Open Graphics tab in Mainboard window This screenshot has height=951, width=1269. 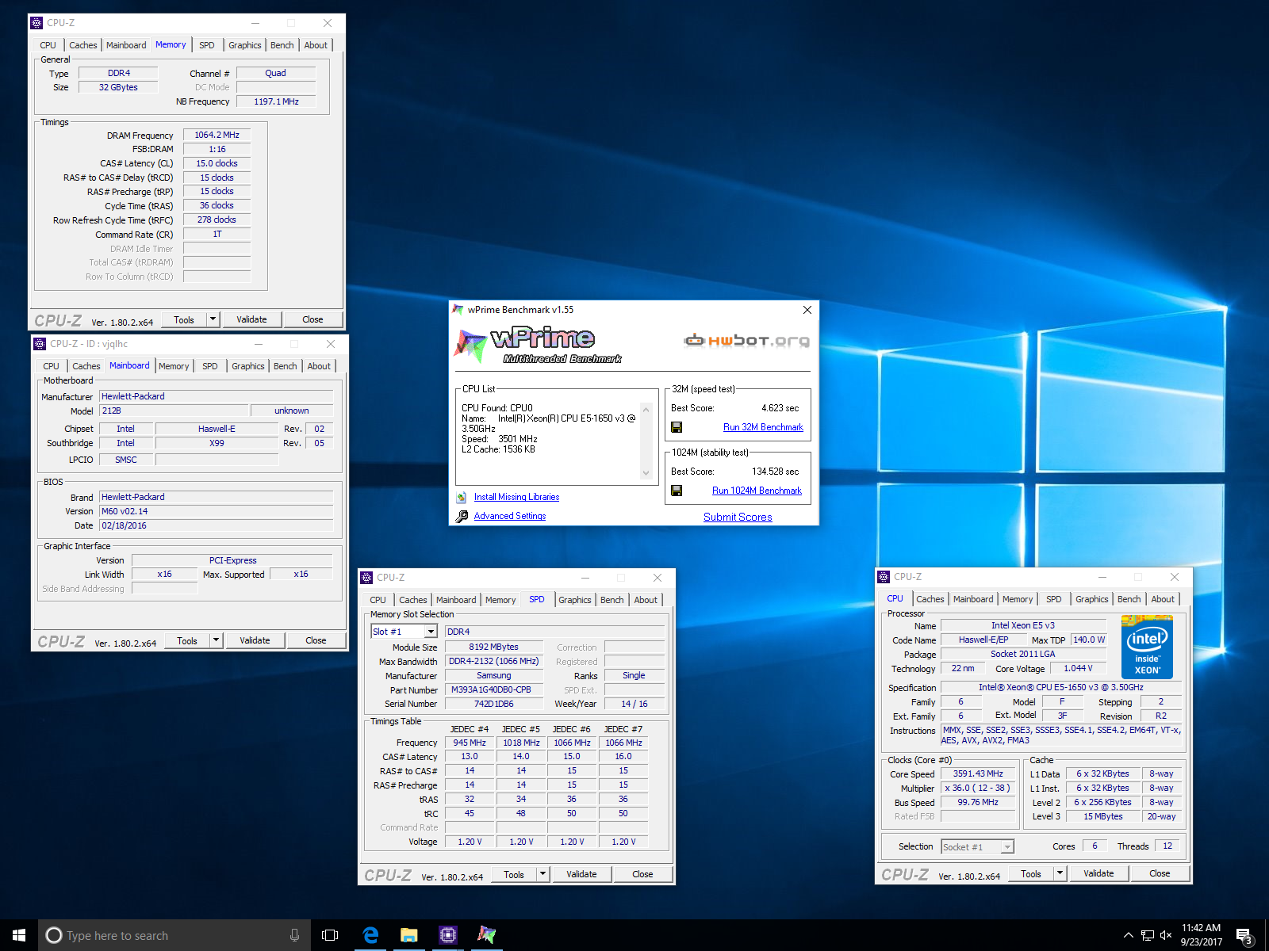[x=248, y=366]
